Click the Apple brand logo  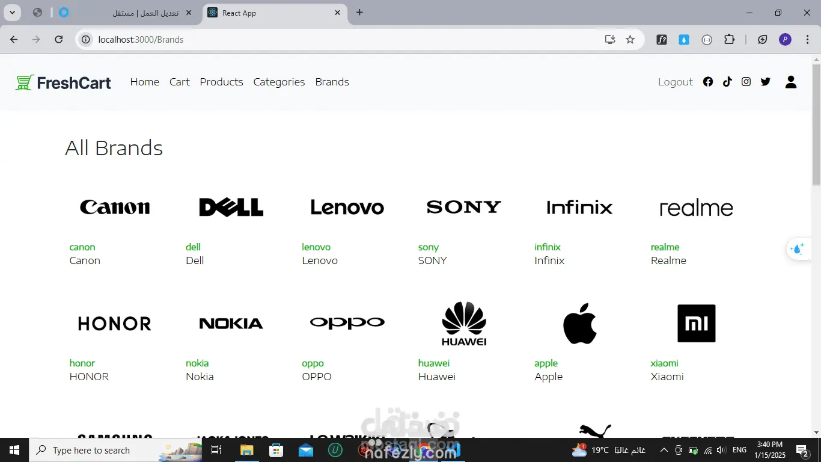tap(580, 324)
